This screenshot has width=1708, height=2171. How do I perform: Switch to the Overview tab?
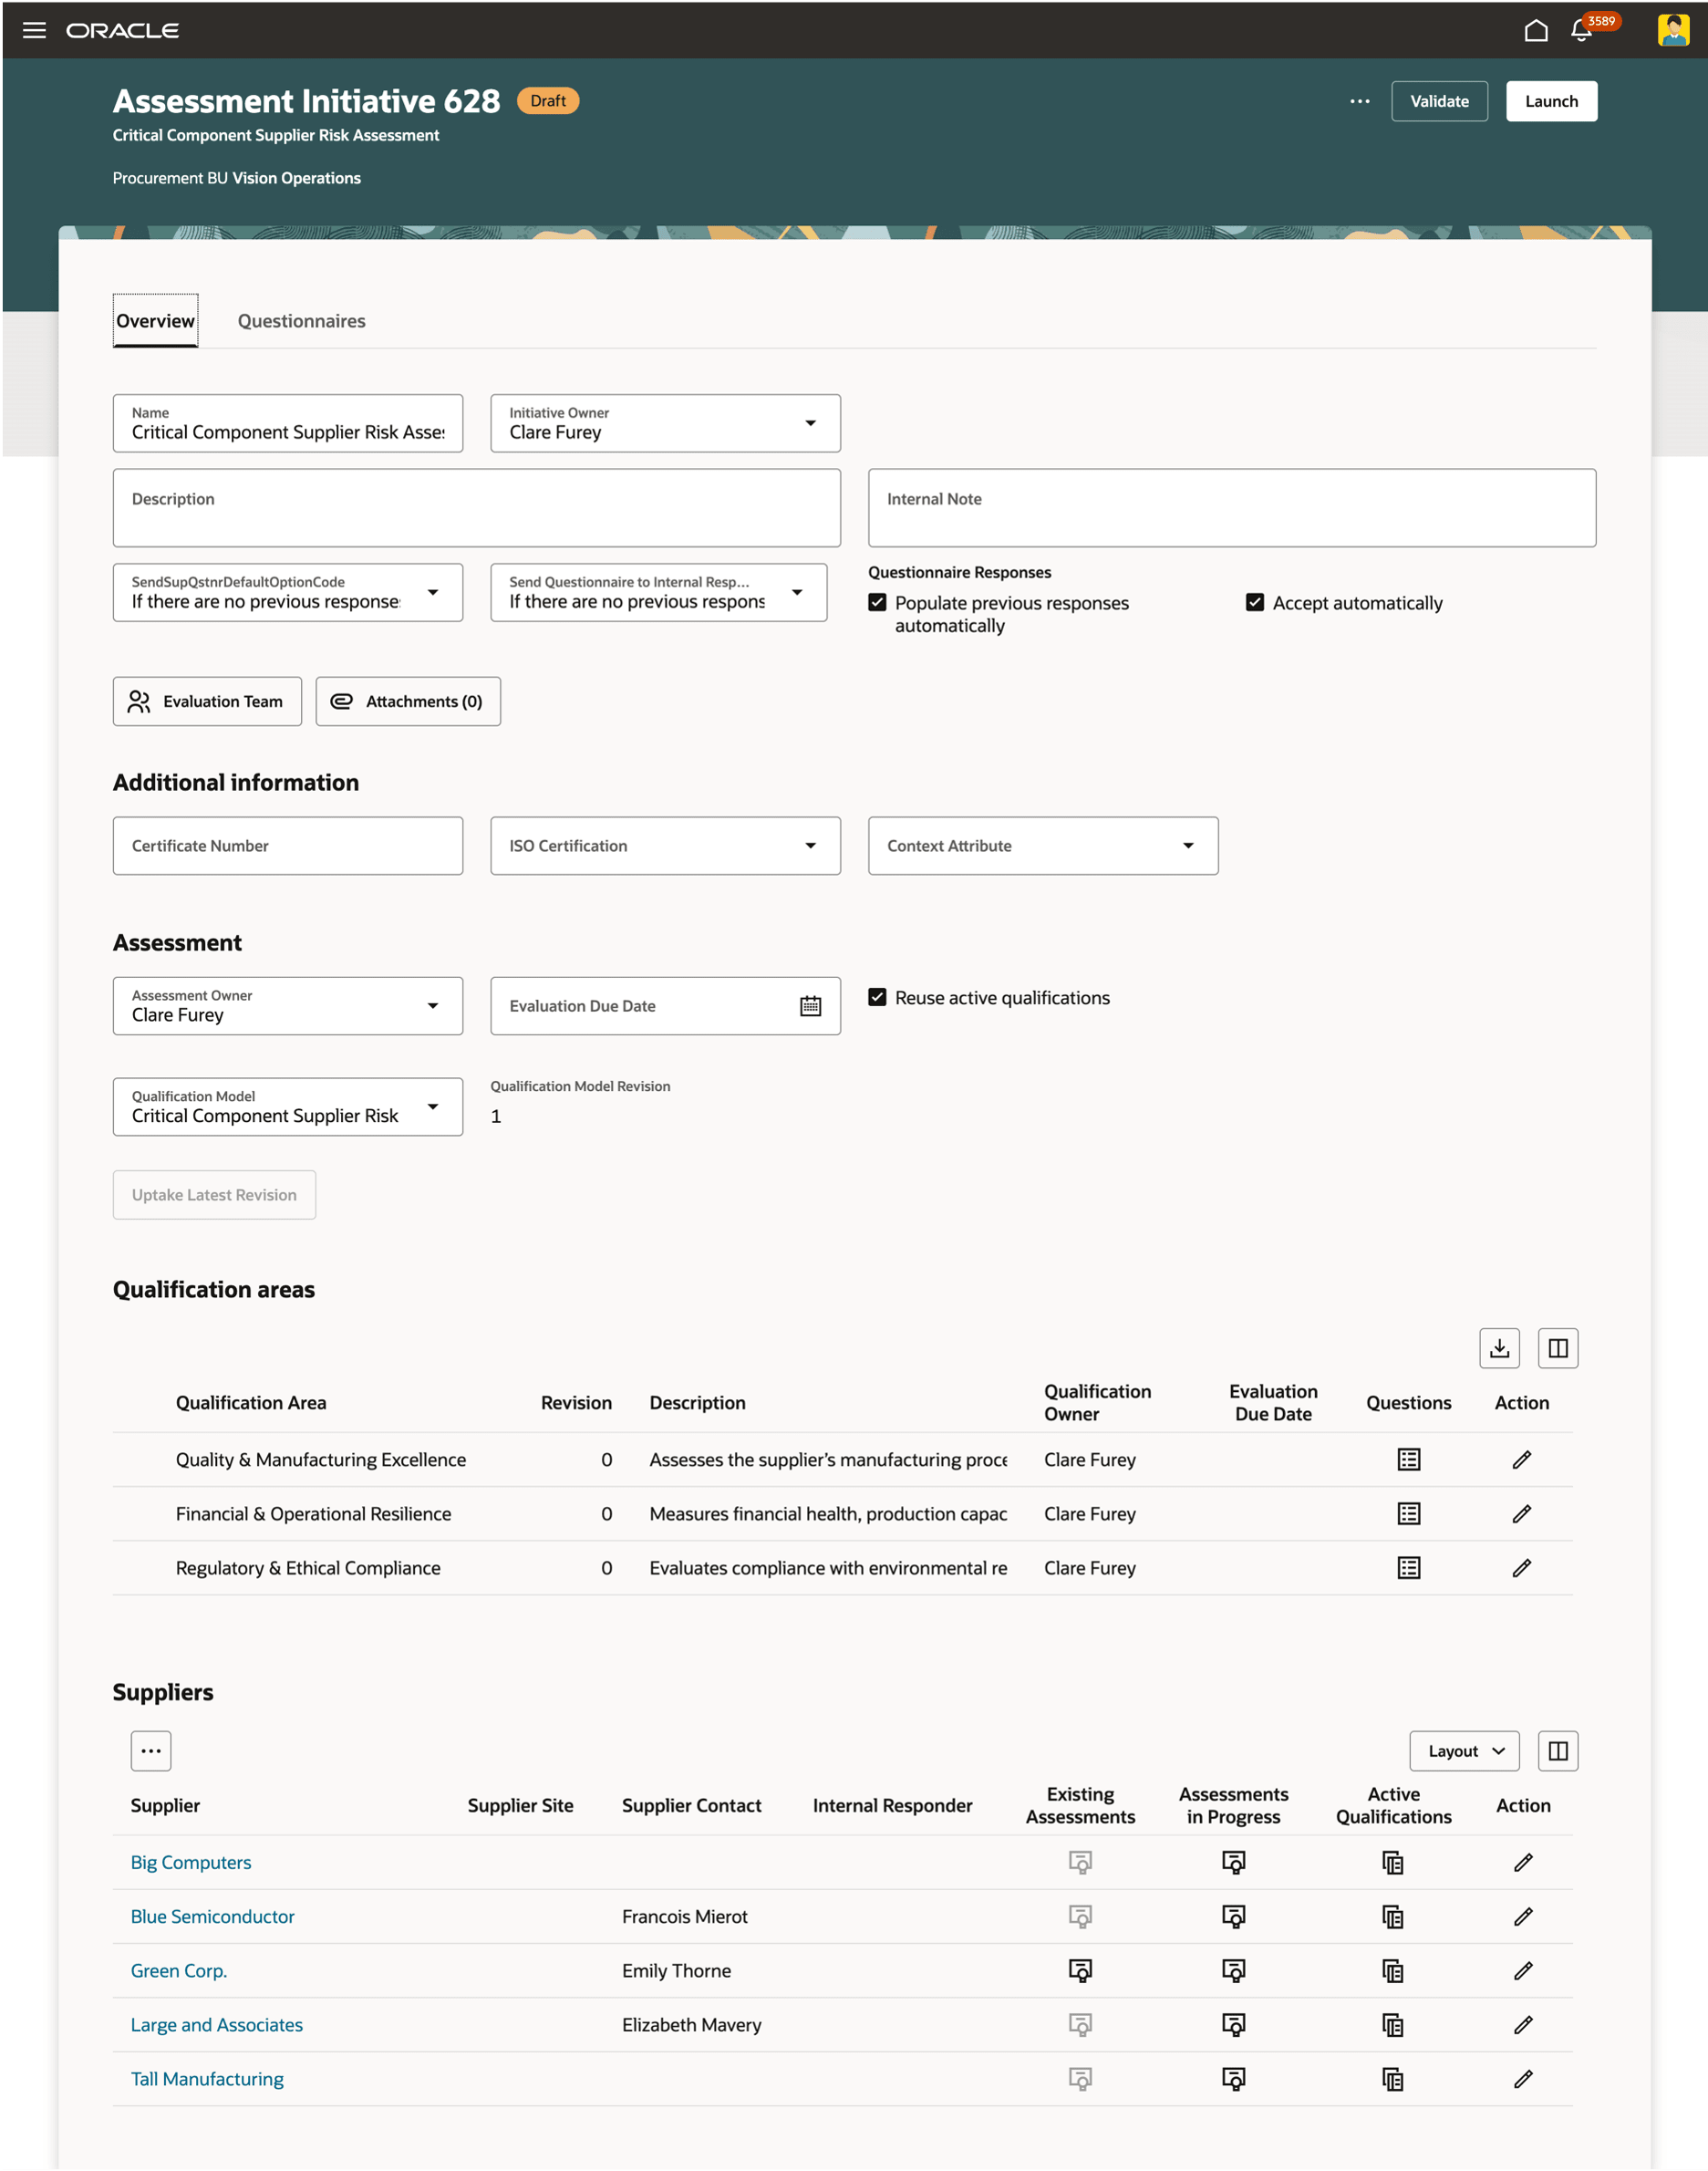155,320
